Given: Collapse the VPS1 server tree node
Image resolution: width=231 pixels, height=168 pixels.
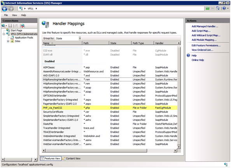Looking at the screenshot, I should tap(3, 34).
